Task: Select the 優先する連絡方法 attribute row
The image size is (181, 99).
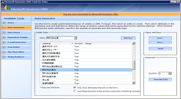Action: (86, 56)
